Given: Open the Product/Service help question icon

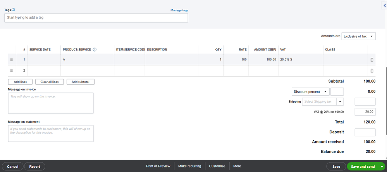Looking at the screenshot, I should tap(95, 50).
